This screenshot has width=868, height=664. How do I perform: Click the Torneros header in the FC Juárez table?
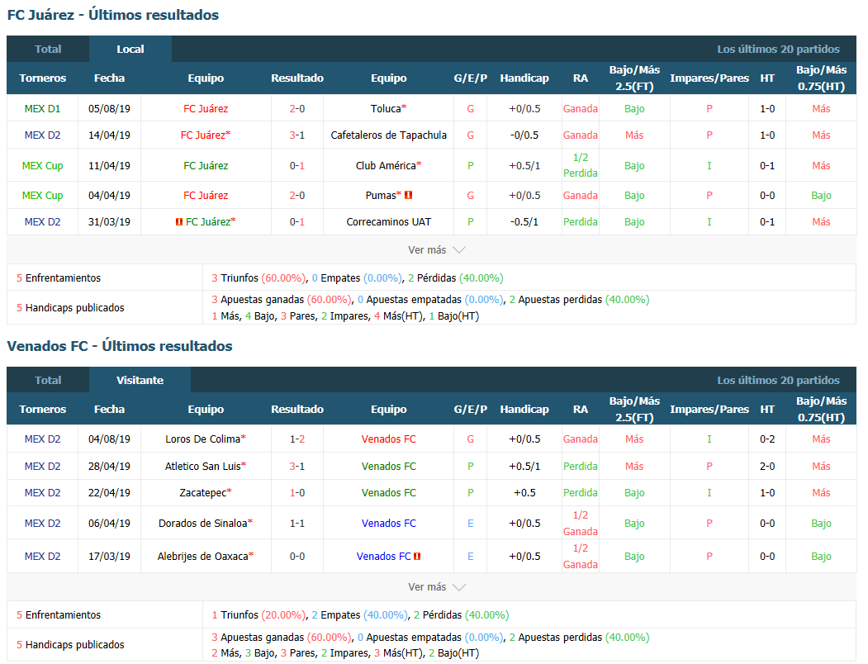tap(43, 78)
